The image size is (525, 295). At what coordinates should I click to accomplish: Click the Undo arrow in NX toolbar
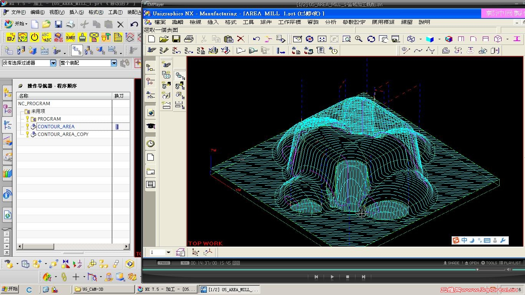pos(134,25)
